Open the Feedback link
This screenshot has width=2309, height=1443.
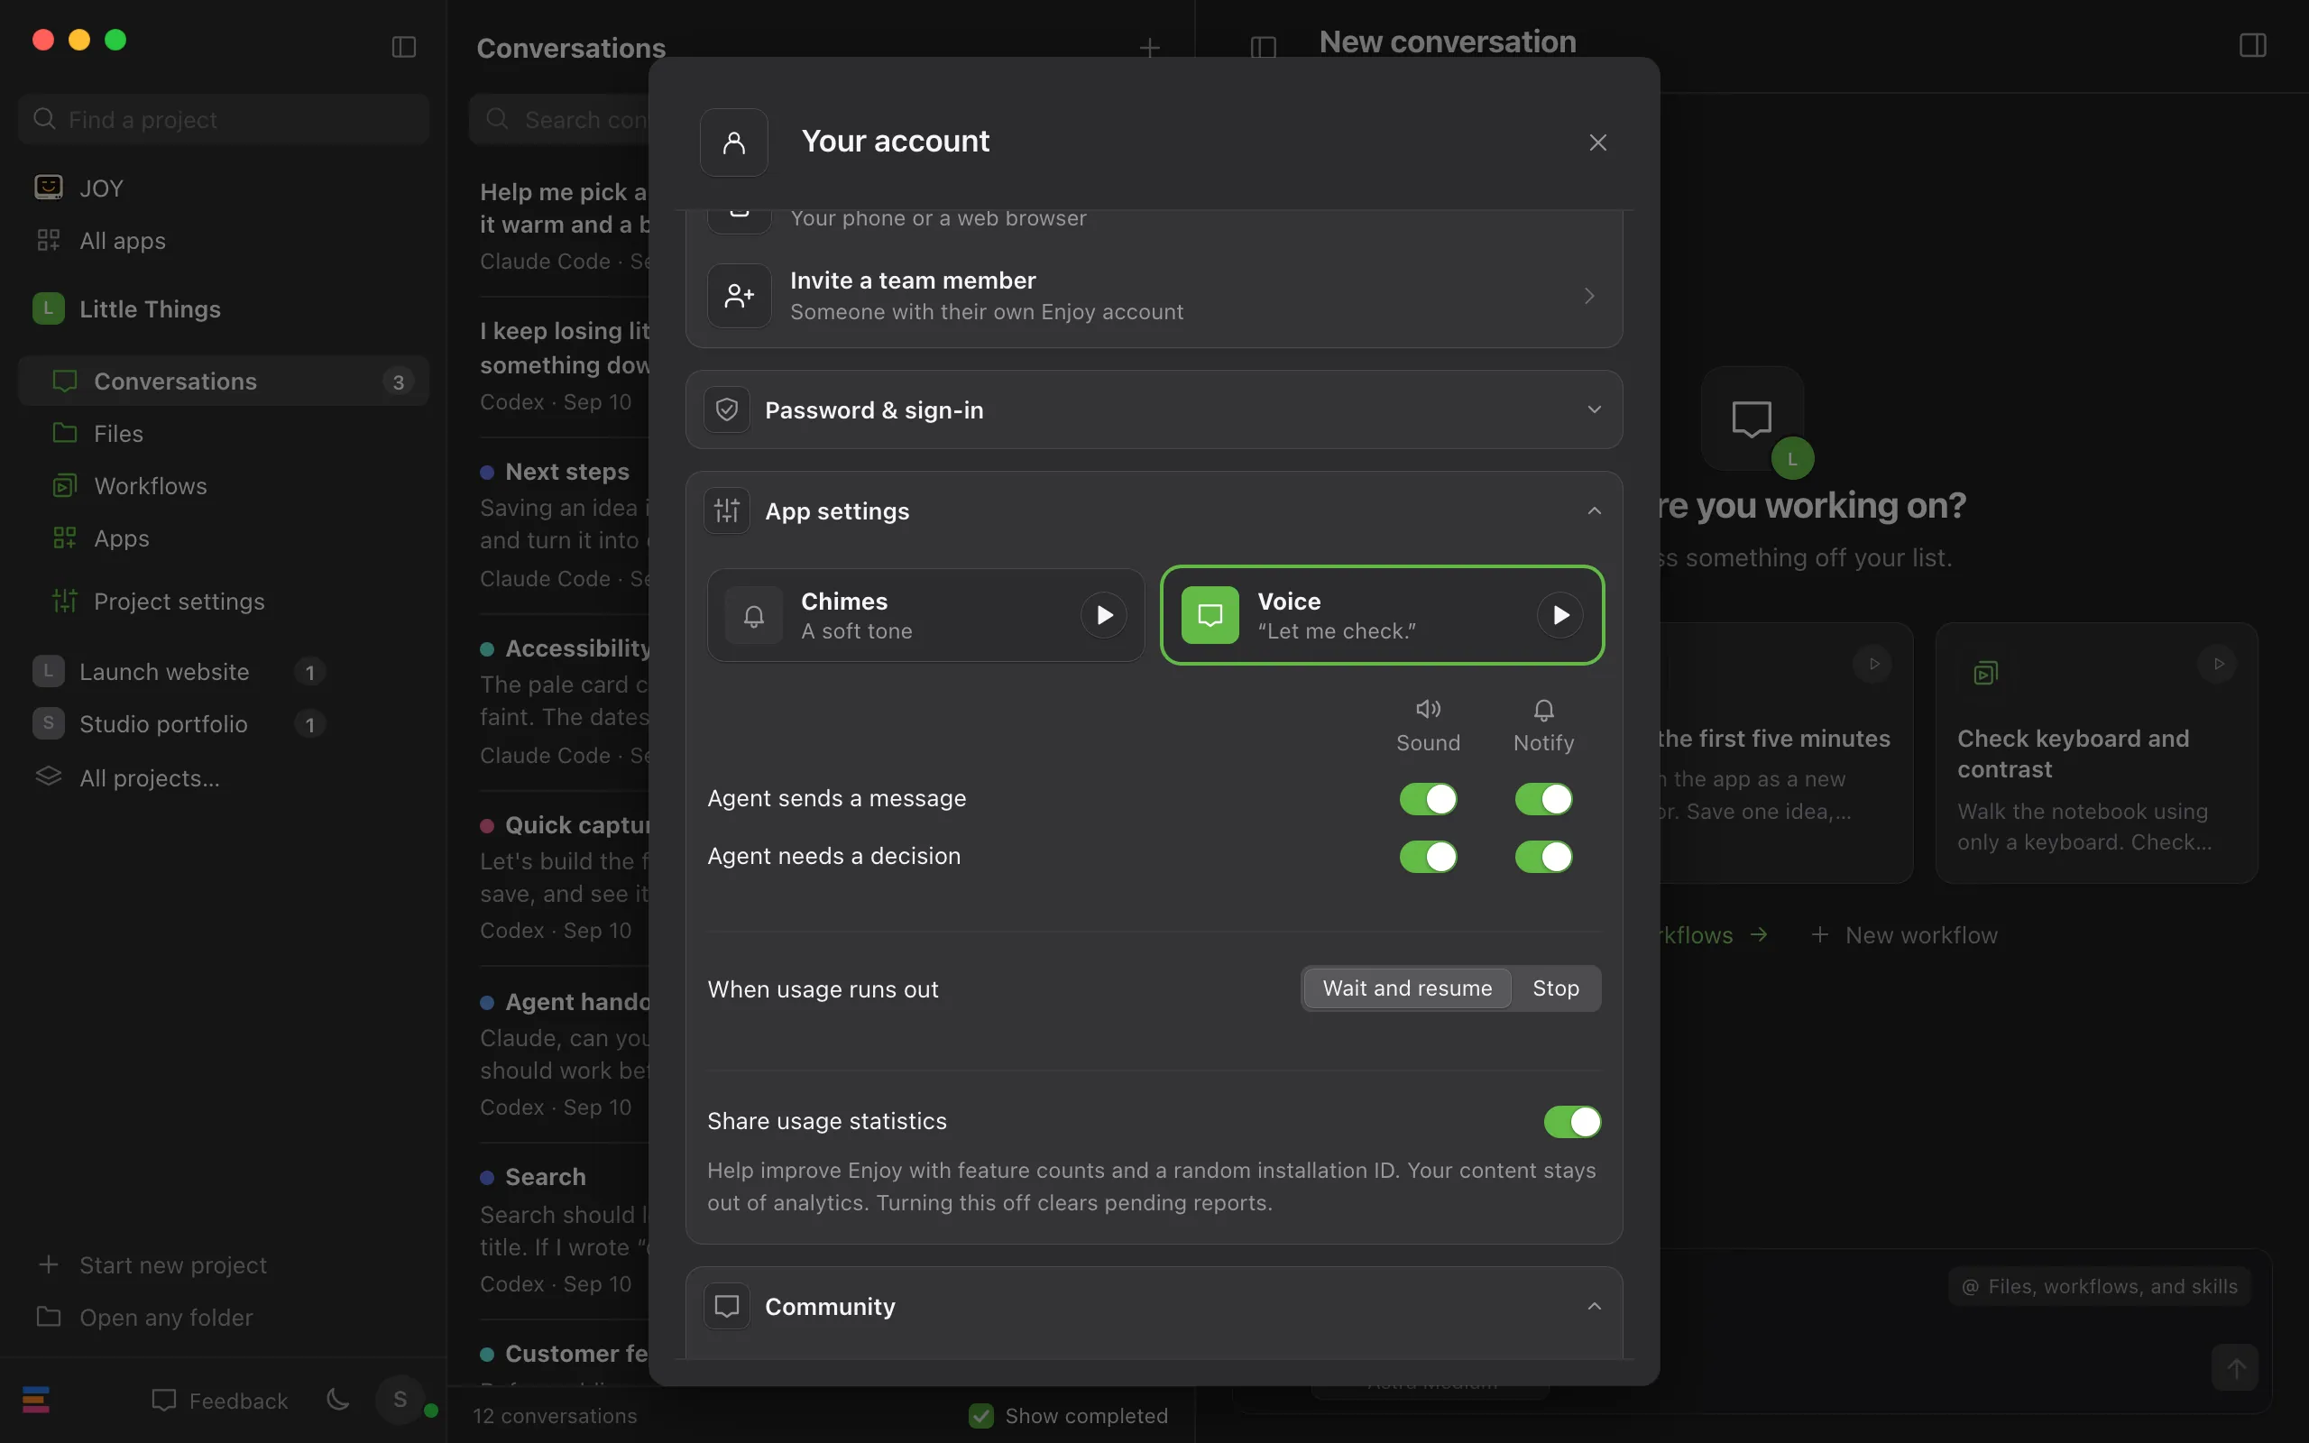[219, 1400]
